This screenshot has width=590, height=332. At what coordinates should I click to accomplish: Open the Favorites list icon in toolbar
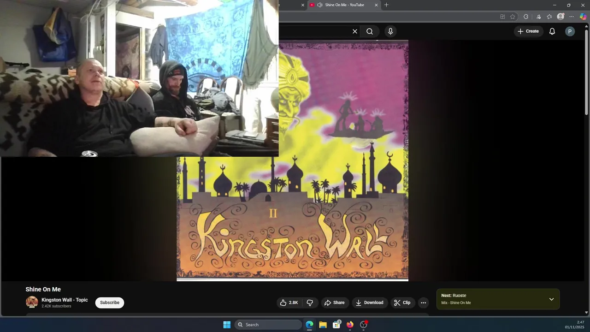(x=549, y=17)
